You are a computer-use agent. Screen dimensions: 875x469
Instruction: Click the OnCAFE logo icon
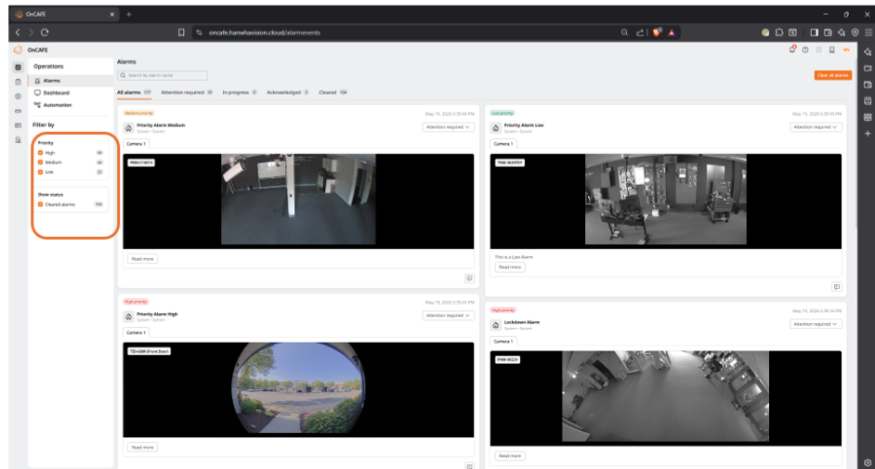[18, 50]
